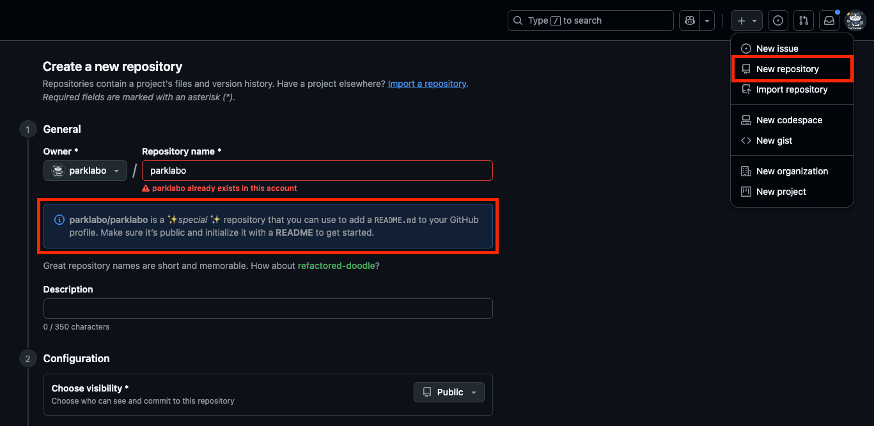Open the Pull requests icon
874x426 pixels.
(x=804, y=20)
